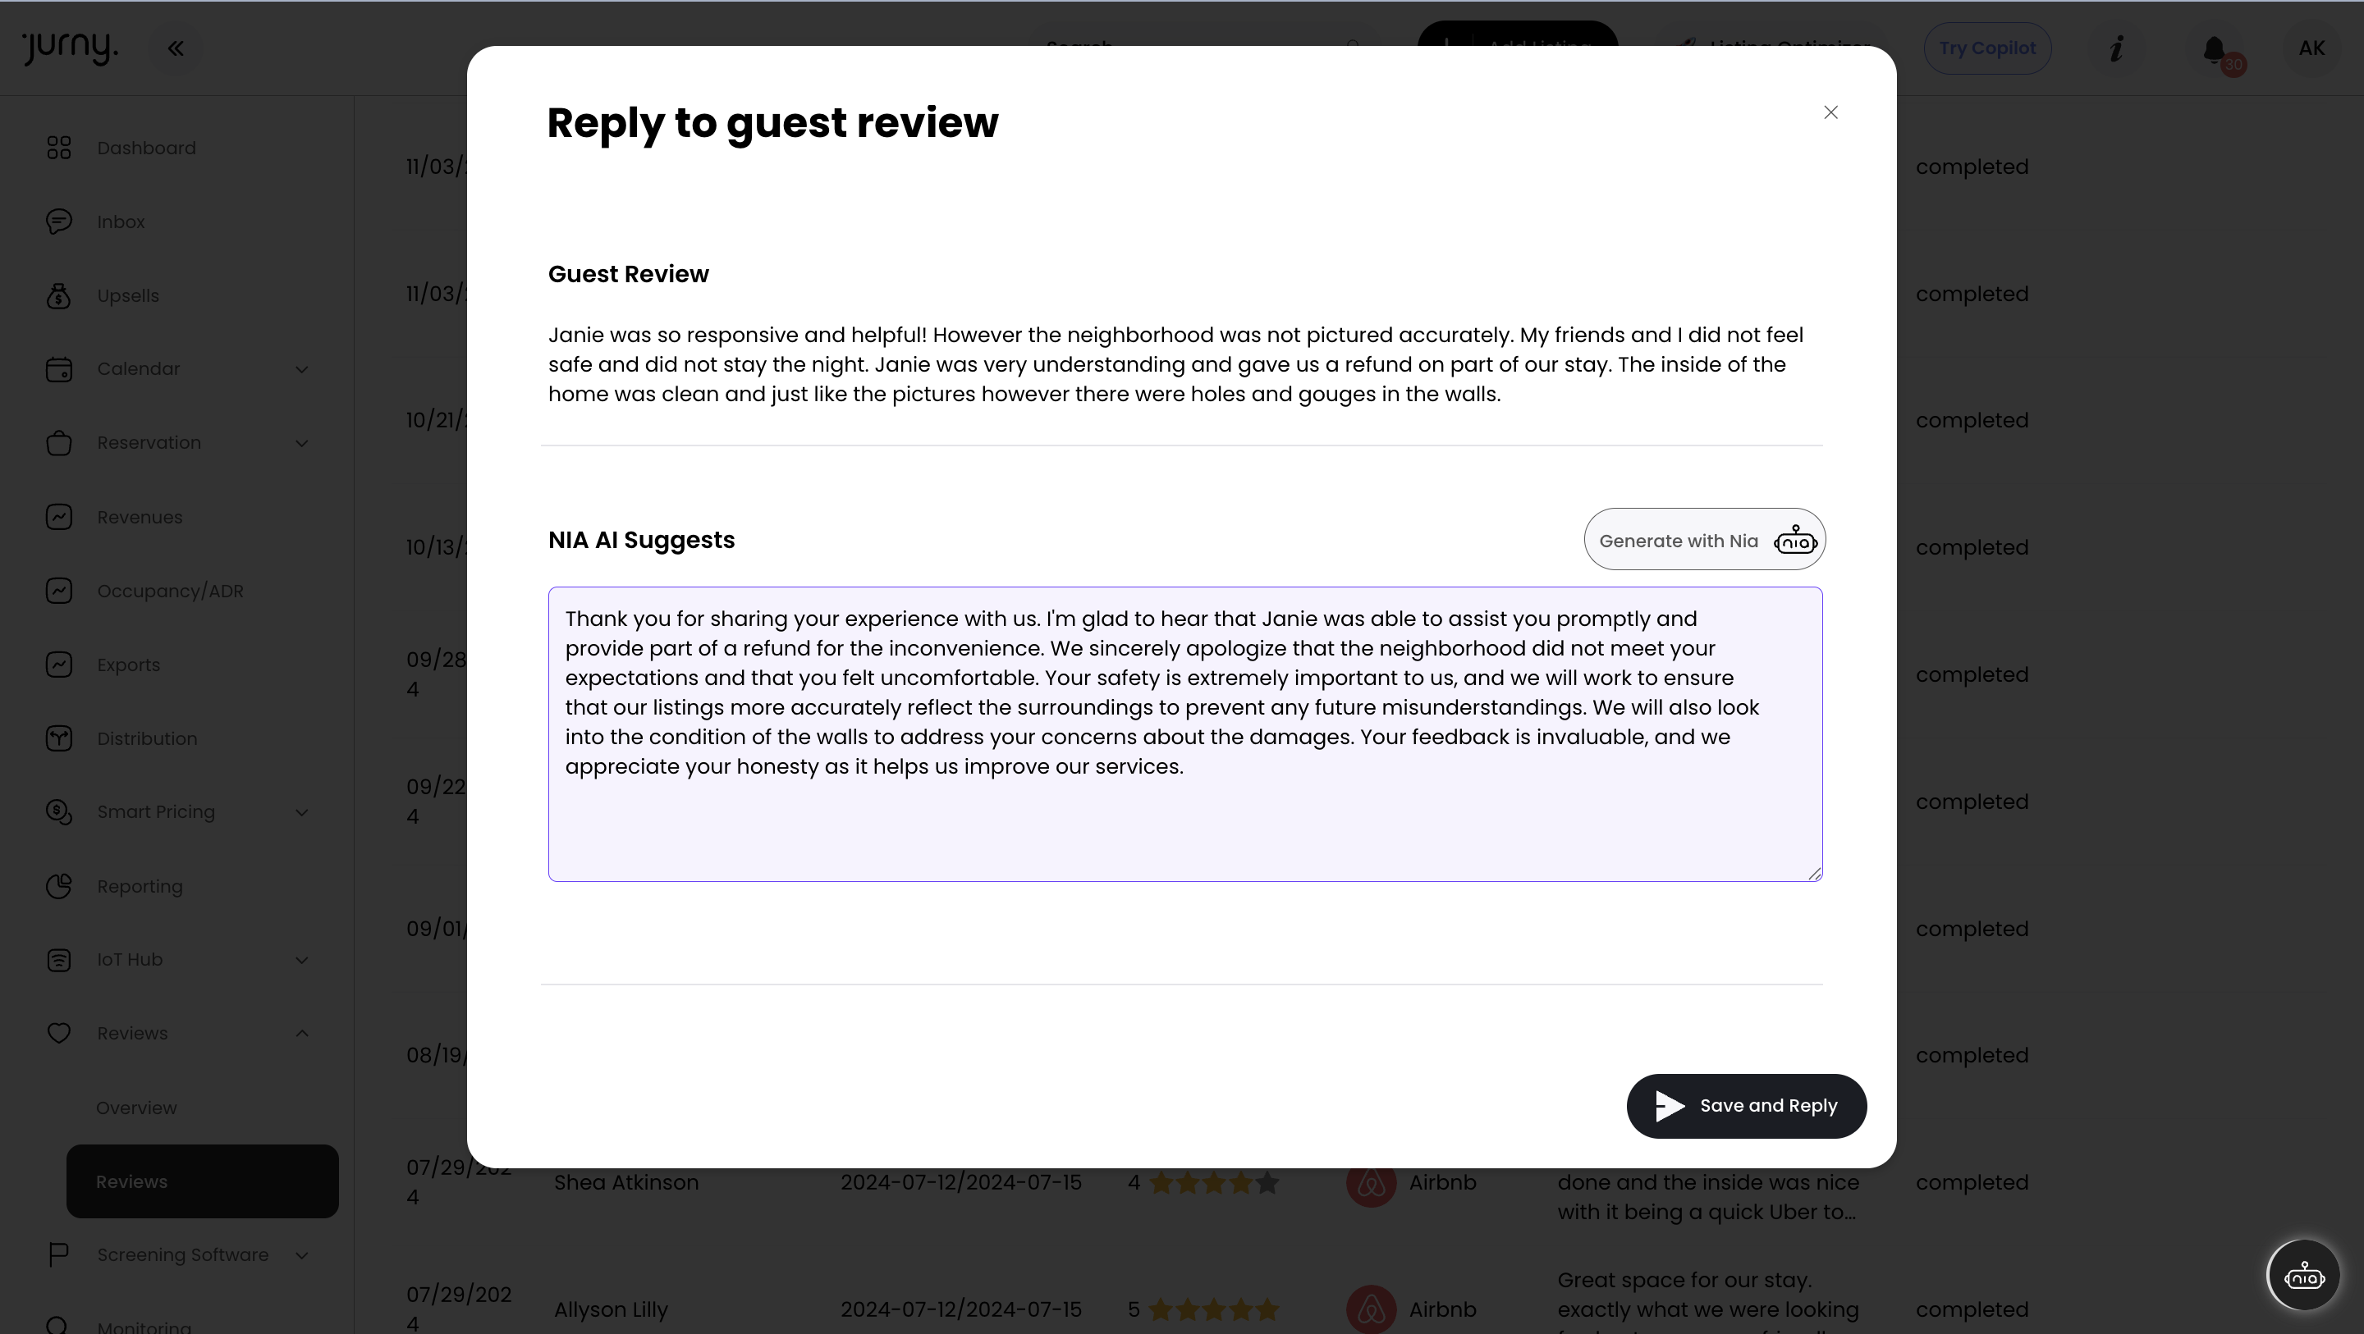The height and width of the screenshot is (1334, 2364).
Task: Click the Inbox chat bubble icon
Action: coord(59,222)
